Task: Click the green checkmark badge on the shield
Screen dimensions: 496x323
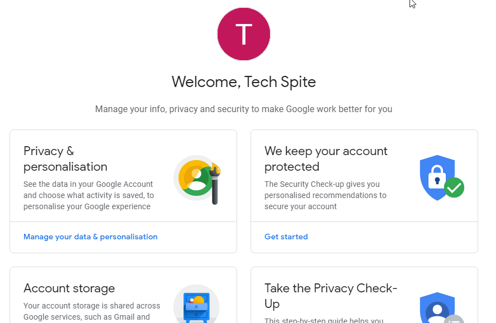Action: pos(454,188)
